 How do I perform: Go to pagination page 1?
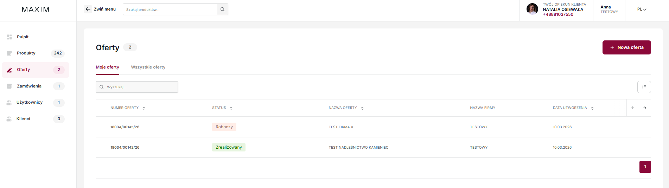pos(645,167)
